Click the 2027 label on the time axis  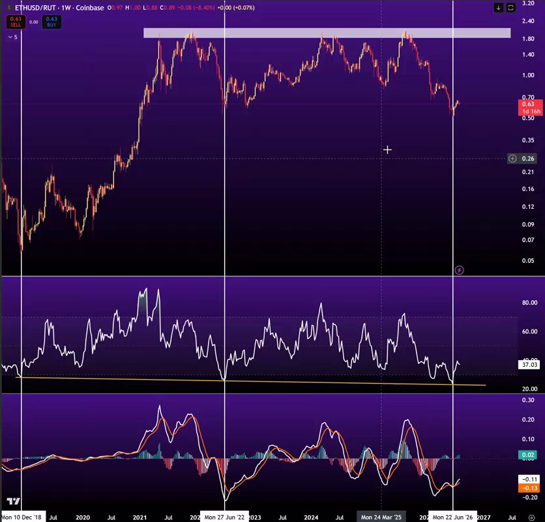click(484, 517)
